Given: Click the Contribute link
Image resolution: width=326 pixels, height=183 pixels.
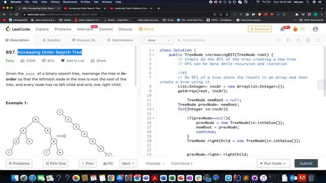Looking at the screenshot, I should [181, 164].
